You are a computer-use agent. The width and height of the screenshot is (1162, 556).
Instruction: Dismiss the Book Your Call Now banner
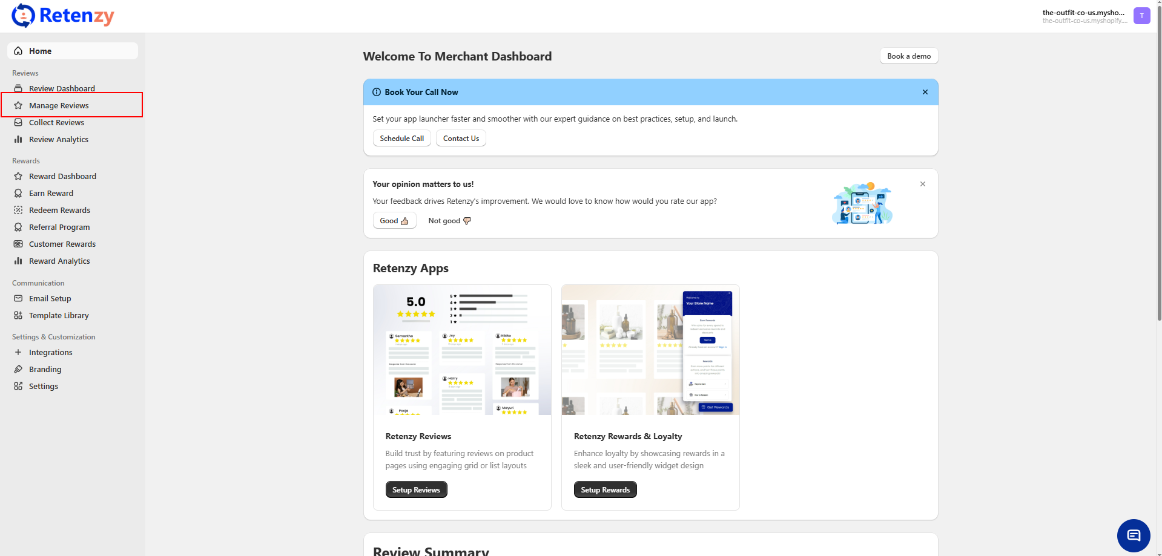coord(925,92)
